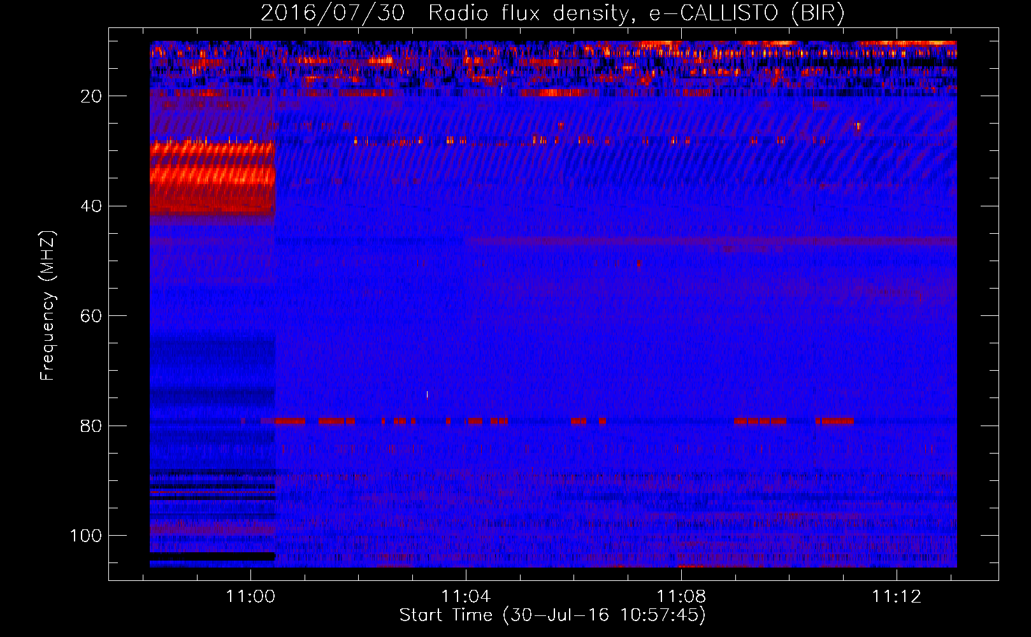The image size is (1031, 637).
Task: Click the long red interference dash at 80 MHz just after 11:00
Action: (x=290, y=421)
